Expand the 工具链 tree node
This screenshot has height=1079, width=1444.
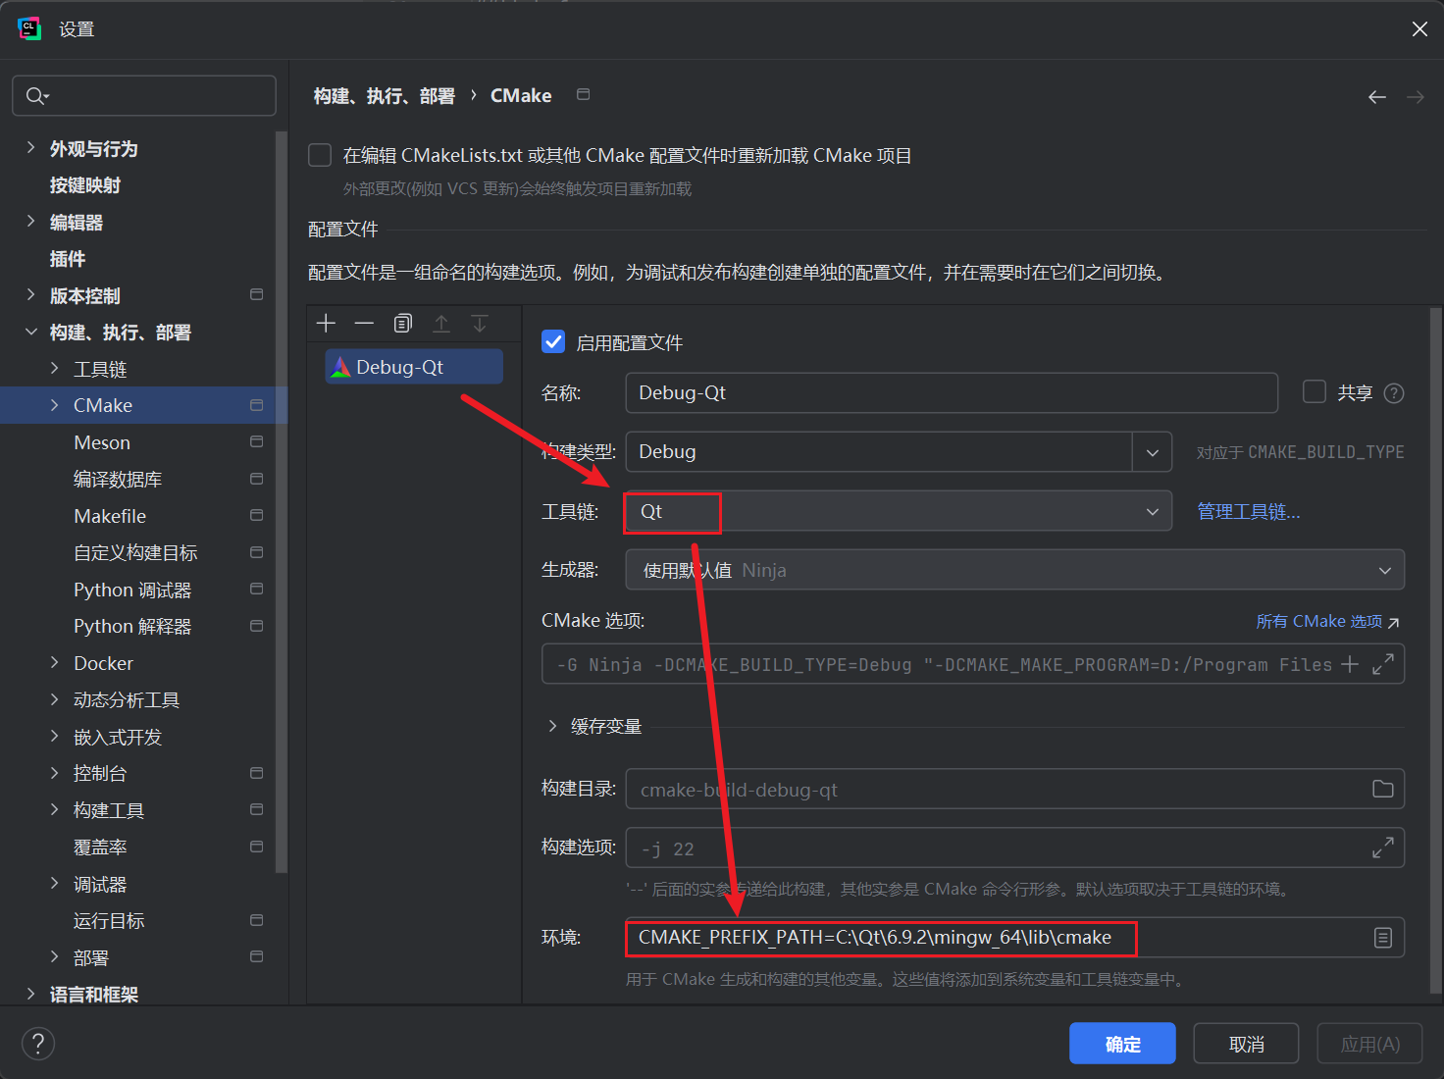54,369
